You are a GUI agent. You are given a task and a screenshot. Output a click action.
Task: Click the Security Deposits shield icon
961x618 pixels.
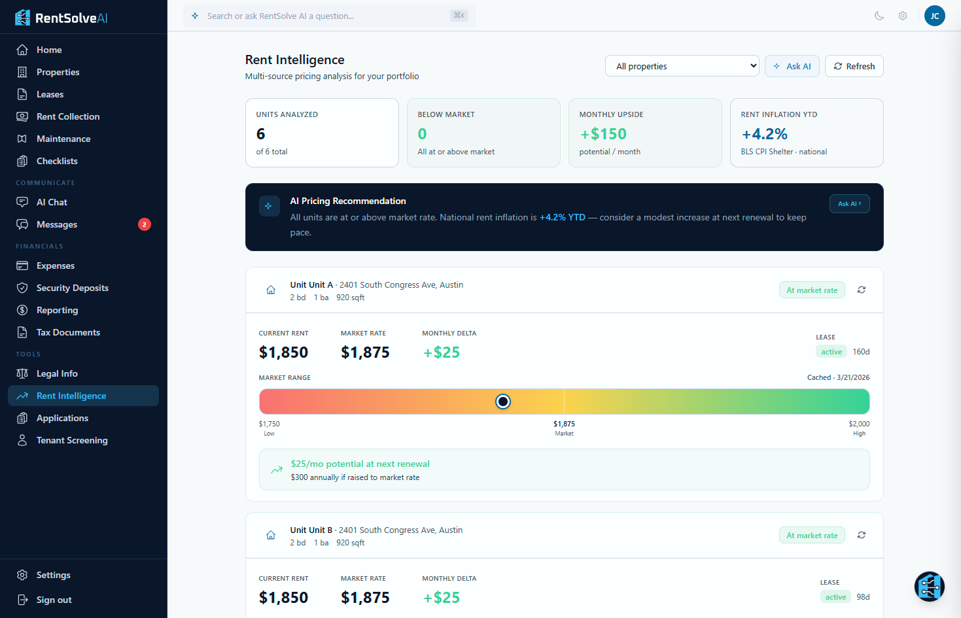pyautogui.click(x=22, y=288)
